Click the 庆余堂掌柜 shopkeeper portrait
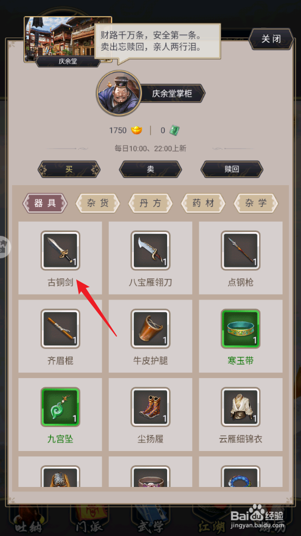 (119, 93)
